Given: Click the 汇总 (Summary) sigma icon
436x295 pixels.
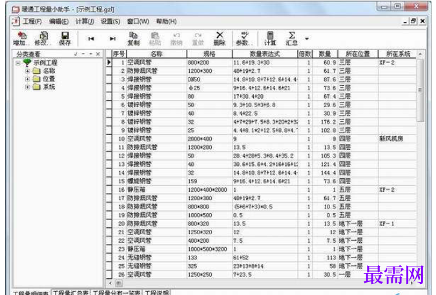Looking at the screenshot, I should click(292, 38).
